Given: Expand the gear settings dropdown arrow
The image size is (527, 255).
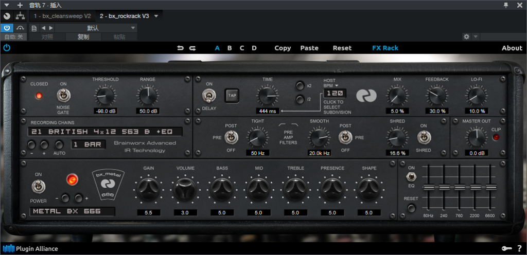Looking at the screenshot, I should pyautogui.click(x=476, y=37).
